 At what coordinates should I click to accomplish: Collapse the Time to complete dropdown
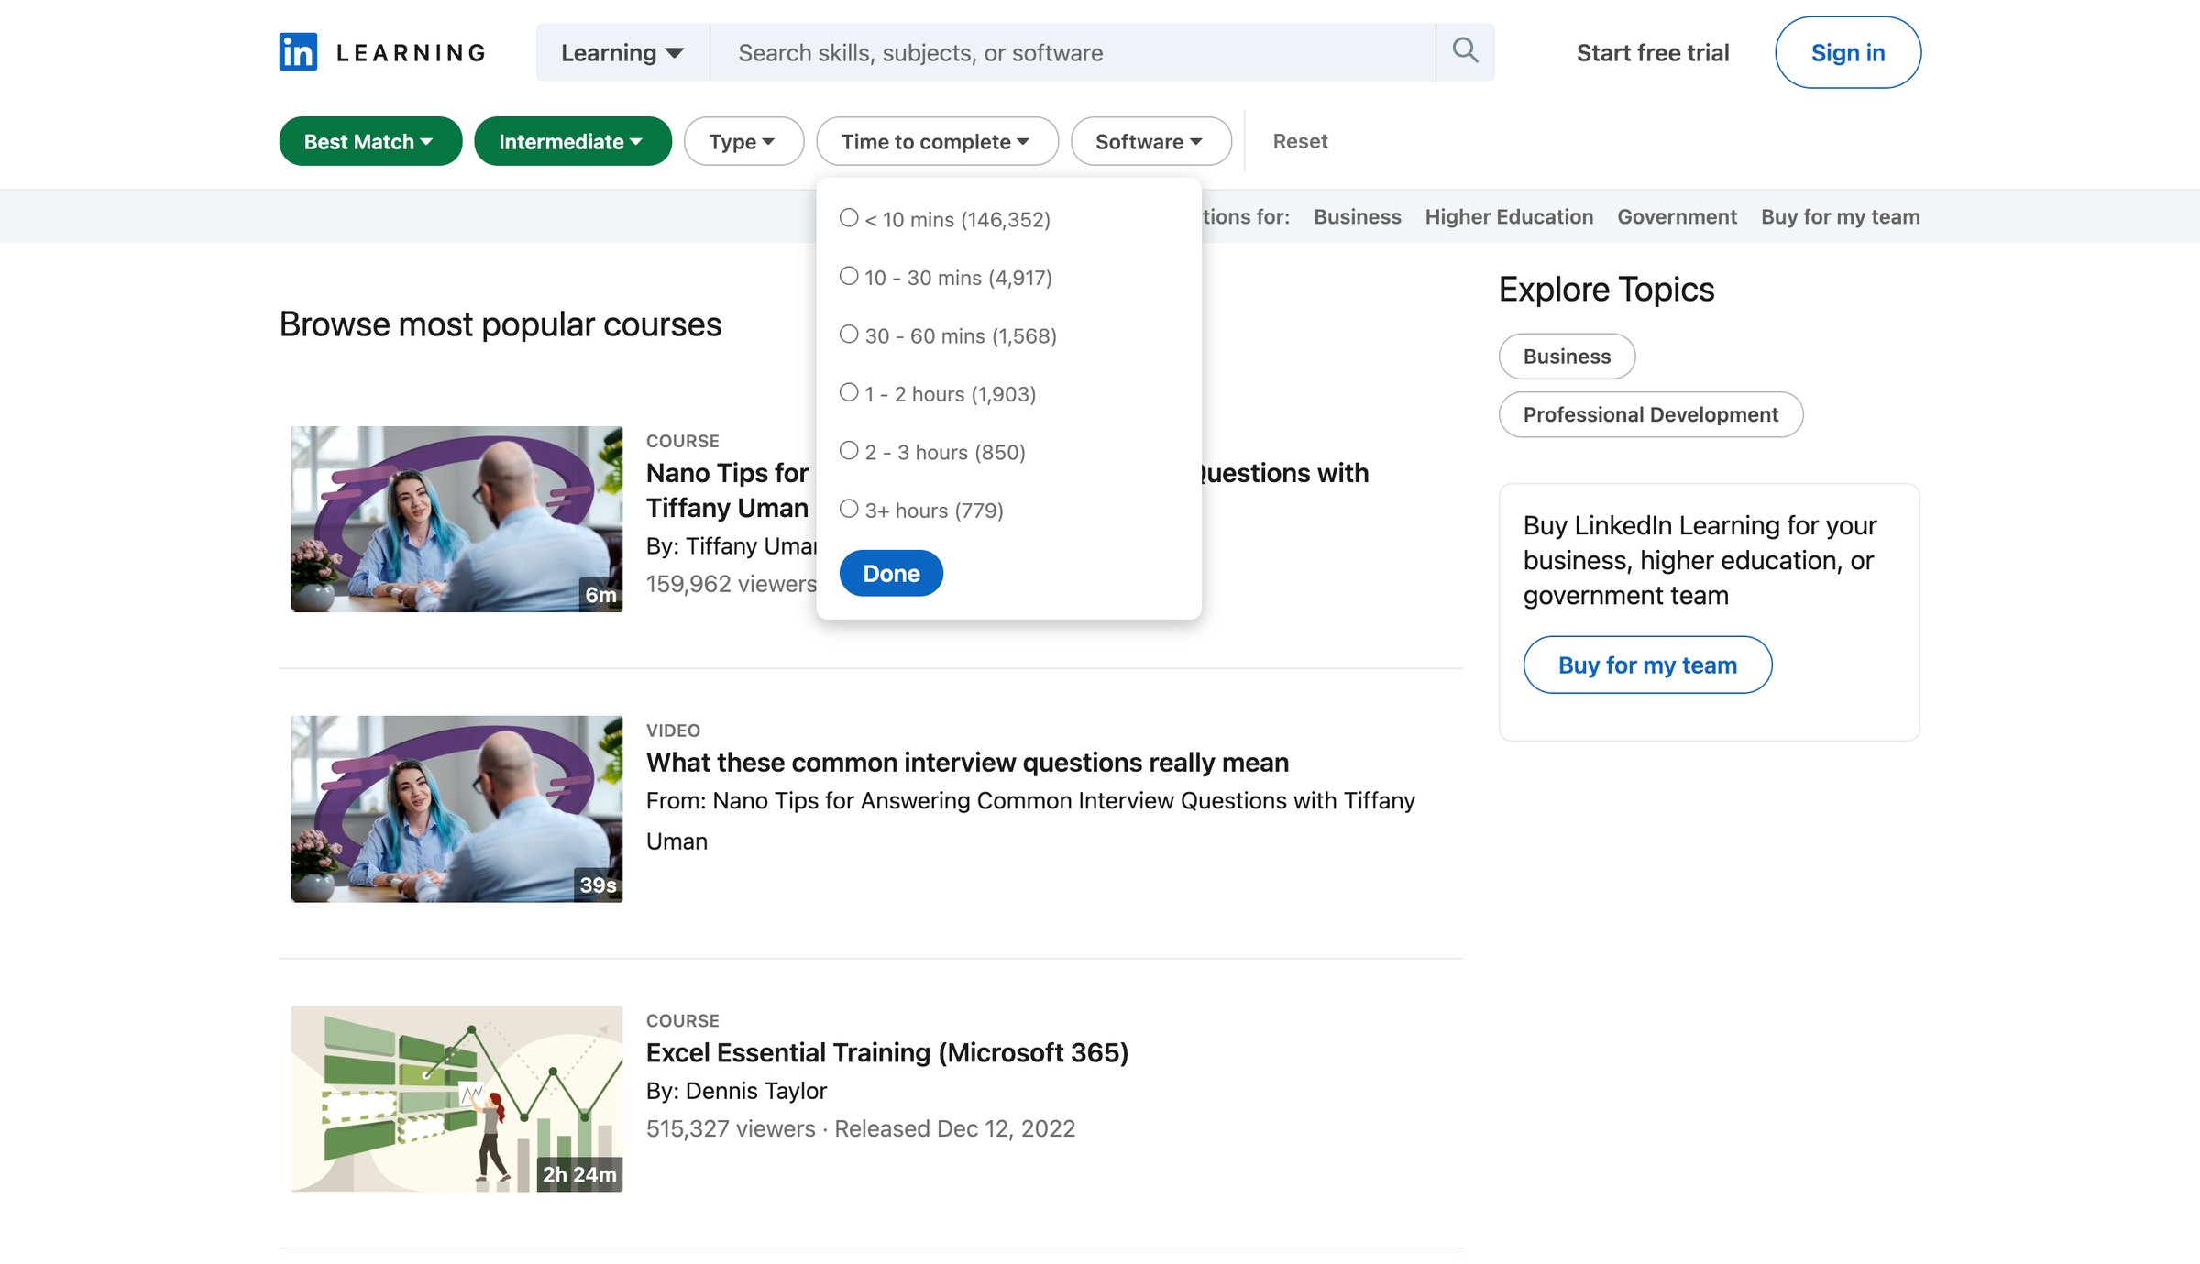coord(937,141)
